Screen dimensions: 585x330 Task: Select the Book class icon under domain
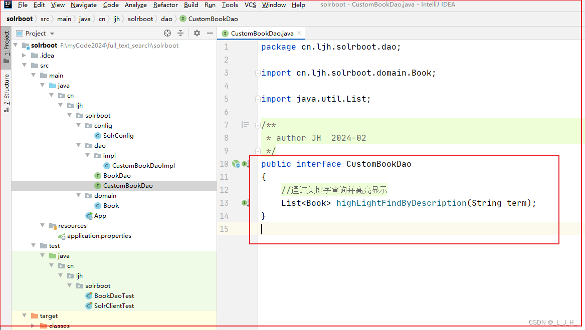tap(98, 205)
